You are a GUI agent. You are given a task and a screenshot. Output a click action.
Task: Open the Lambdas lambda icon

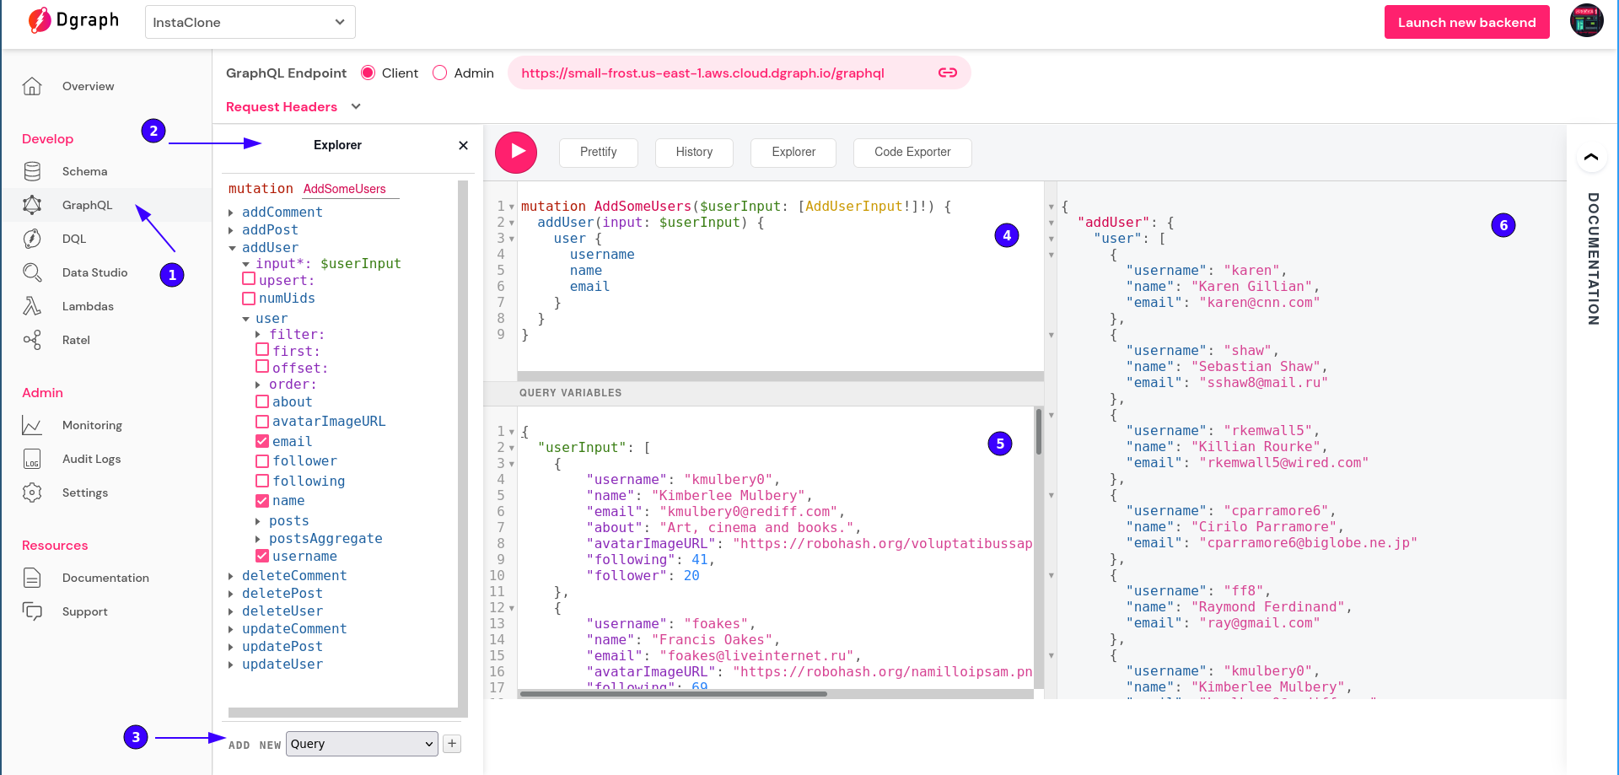[x=32, y=306]
